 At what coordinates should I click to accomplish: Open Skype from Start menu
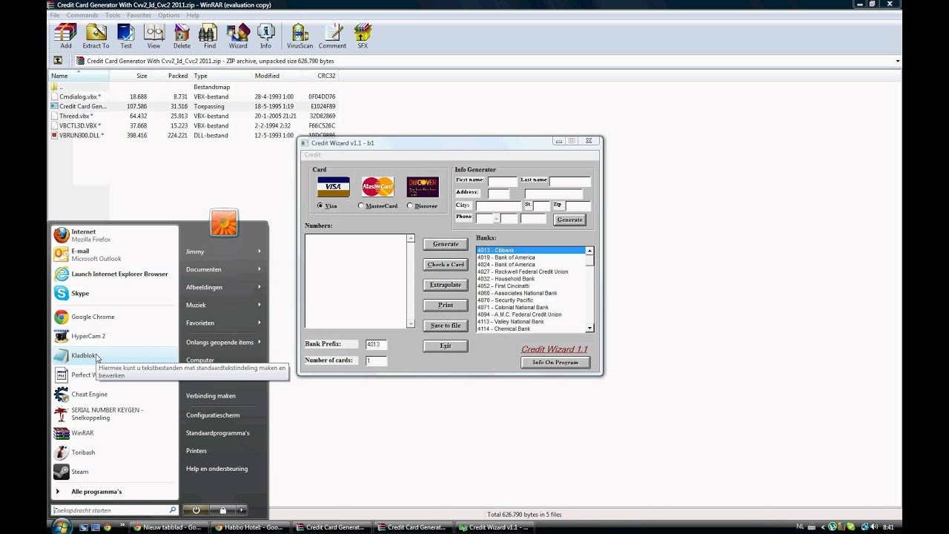click(115, 293)
